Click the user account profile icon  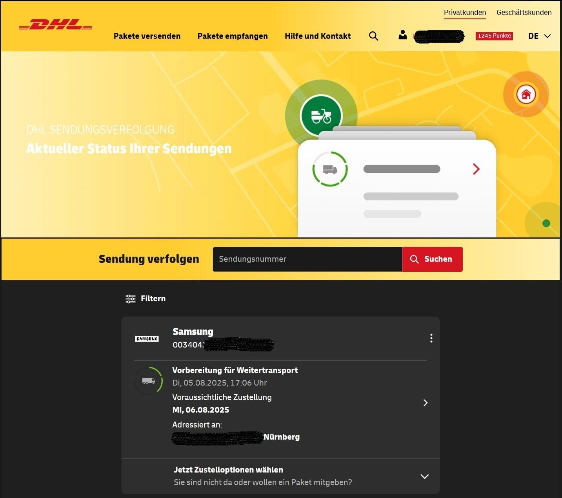tap(402, 35)
